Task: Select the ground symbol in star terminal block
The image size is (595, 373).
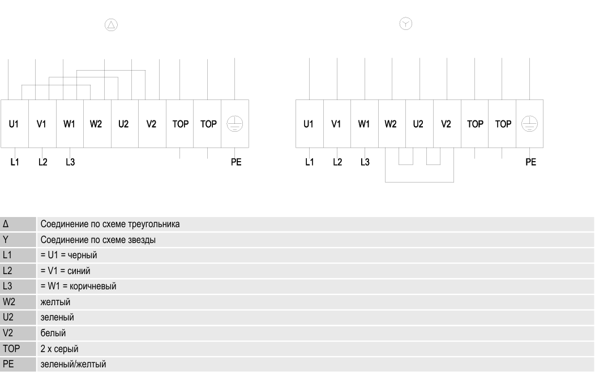Action: 529,124
